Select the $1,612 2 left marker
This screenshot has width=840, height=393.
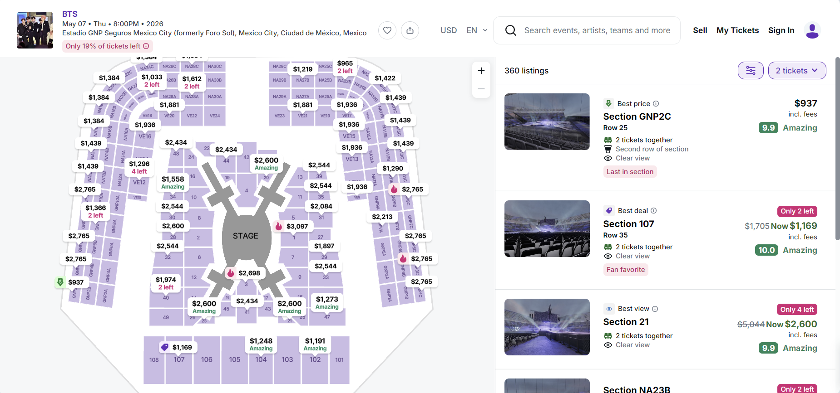coord(192,82)
